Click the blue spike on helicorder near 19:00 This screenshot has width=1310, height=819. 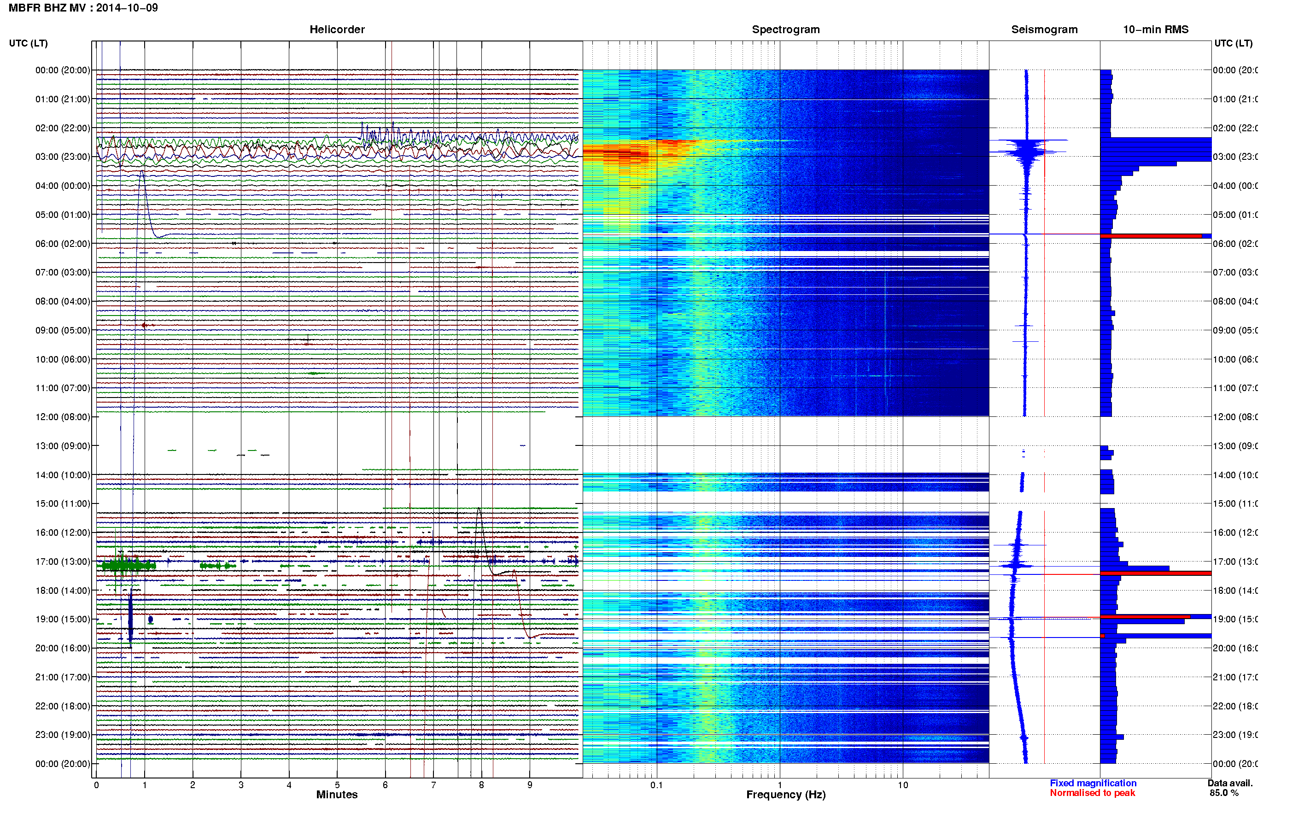(130, 618)
